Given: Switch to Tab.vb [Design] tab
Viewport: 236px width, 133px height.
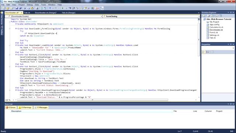Looking at the screenshot, I should [68, 13].
